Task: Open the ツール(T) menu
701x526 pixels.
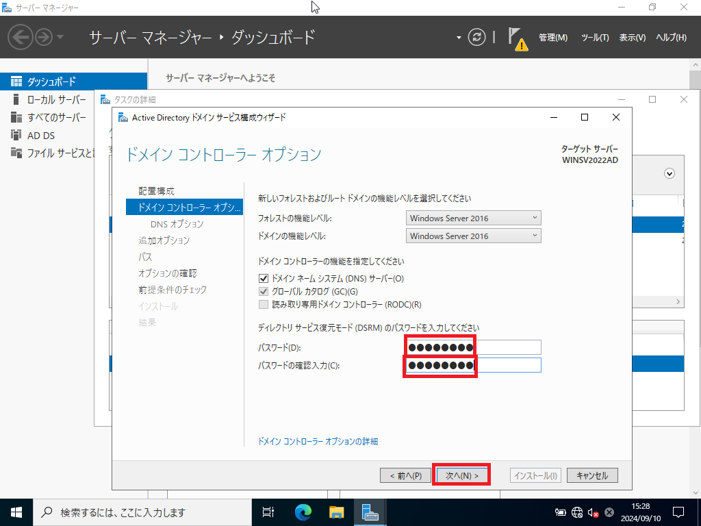Action: click(595, 38)
